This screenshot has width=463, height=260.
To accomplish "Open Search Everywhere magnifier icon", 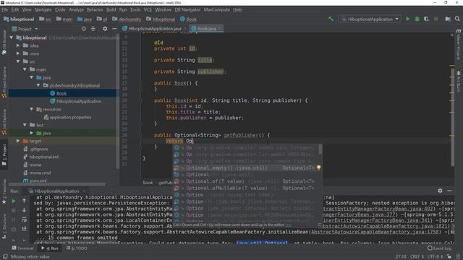I will pos(457,19).
